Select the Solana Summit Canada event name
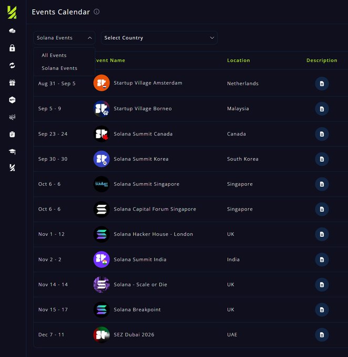 143,134
